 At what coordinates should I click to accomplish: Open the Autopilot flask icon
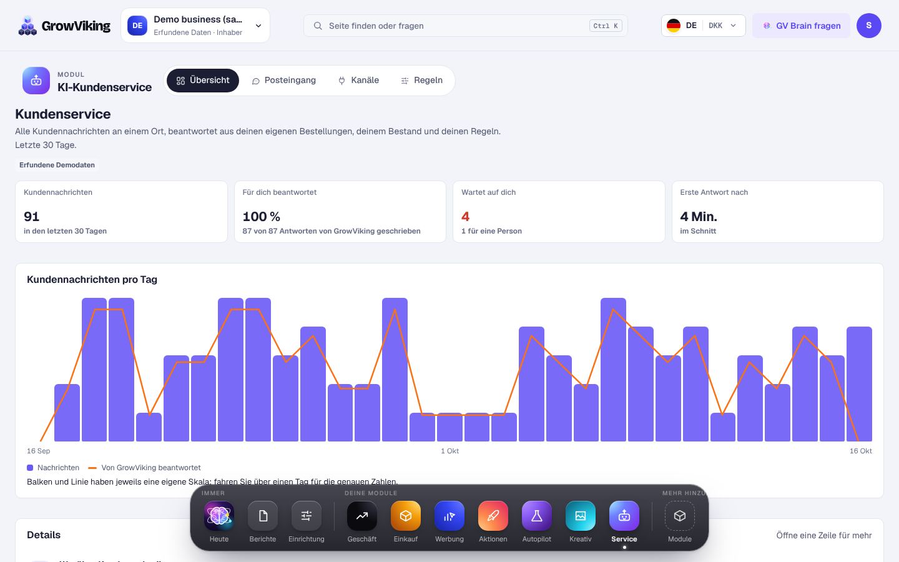pos(537,516)
